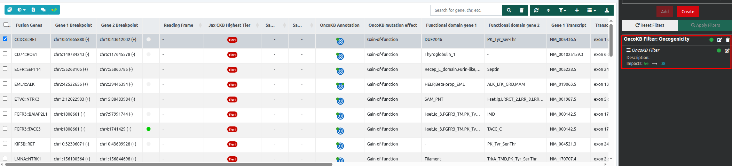Uncheck the CCDC6::RET row checkbox
The width and height of the screenshot is (732, 166).
coord(5,39)
